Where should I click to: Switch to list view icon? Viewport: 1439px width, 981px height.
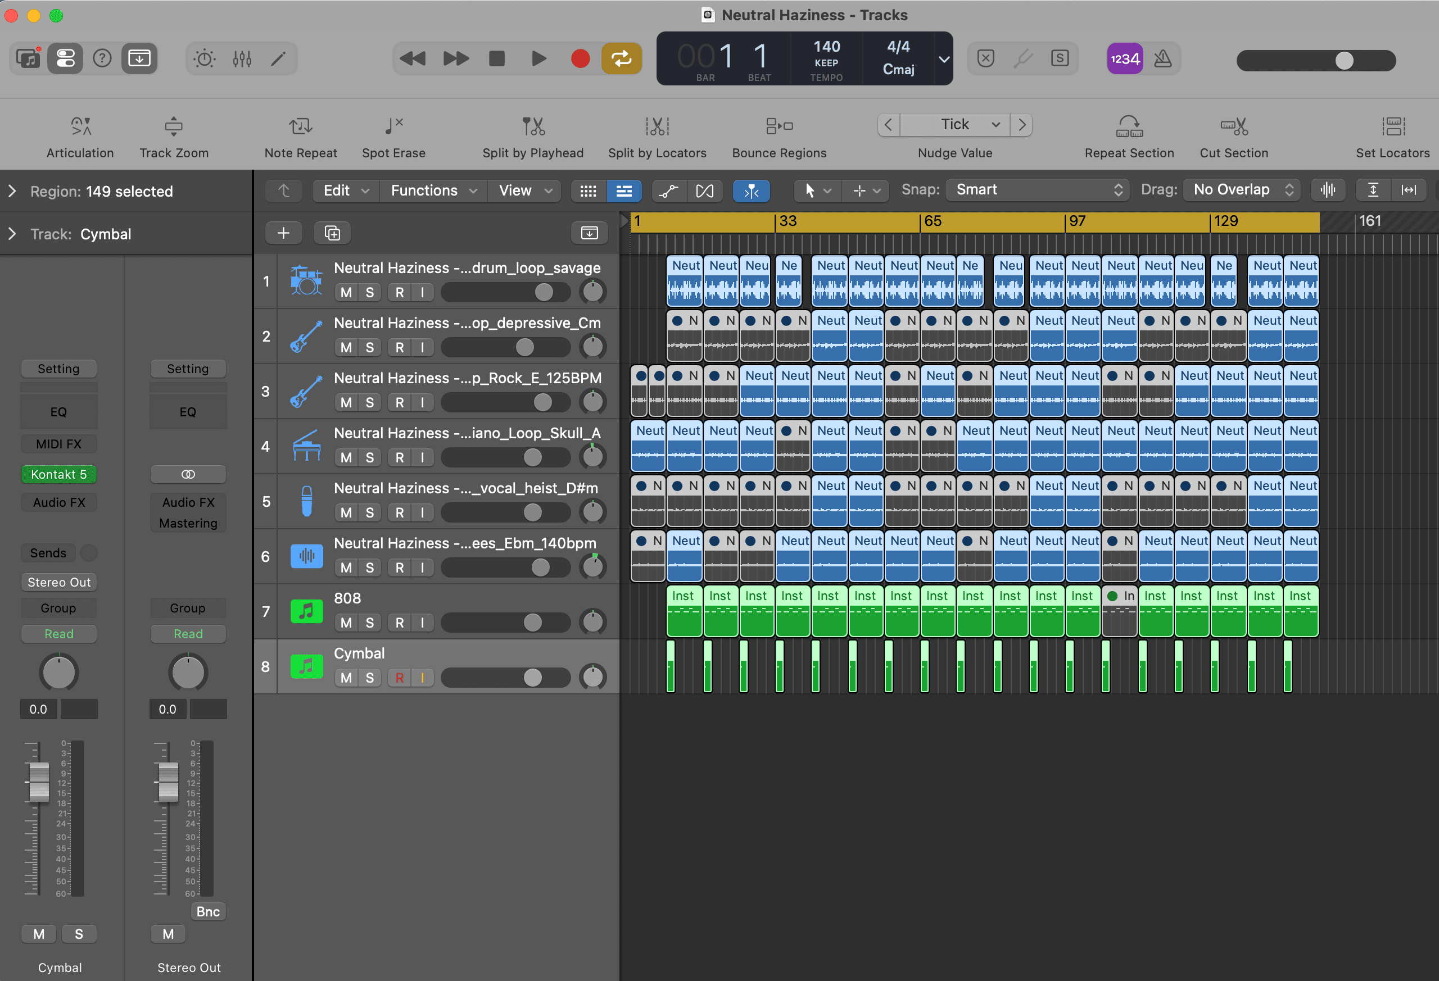pyautogui.click(x=624, y=190)
